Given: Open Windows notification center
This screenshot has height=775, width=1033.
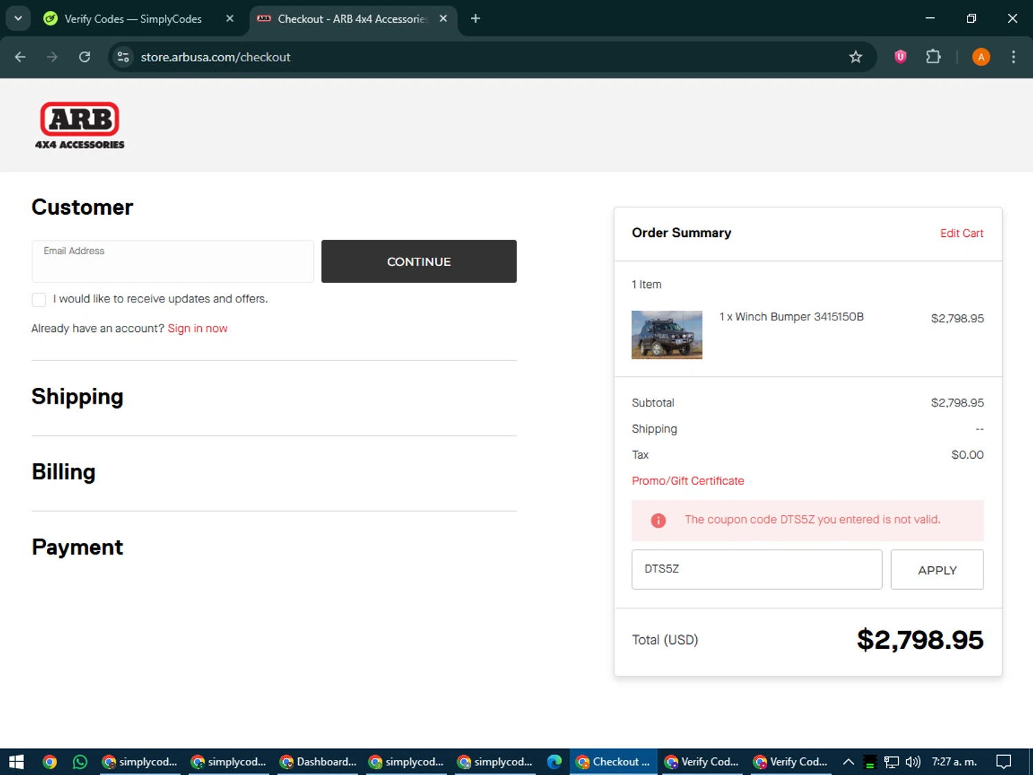Looking at the screenshot, I should (1004, 762).
